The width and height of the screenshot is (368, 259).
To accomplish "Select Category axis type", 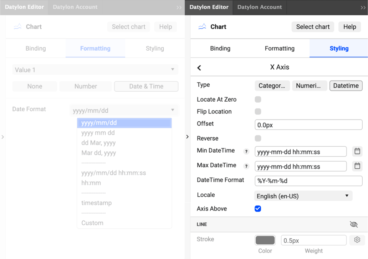I will point(272,86).
